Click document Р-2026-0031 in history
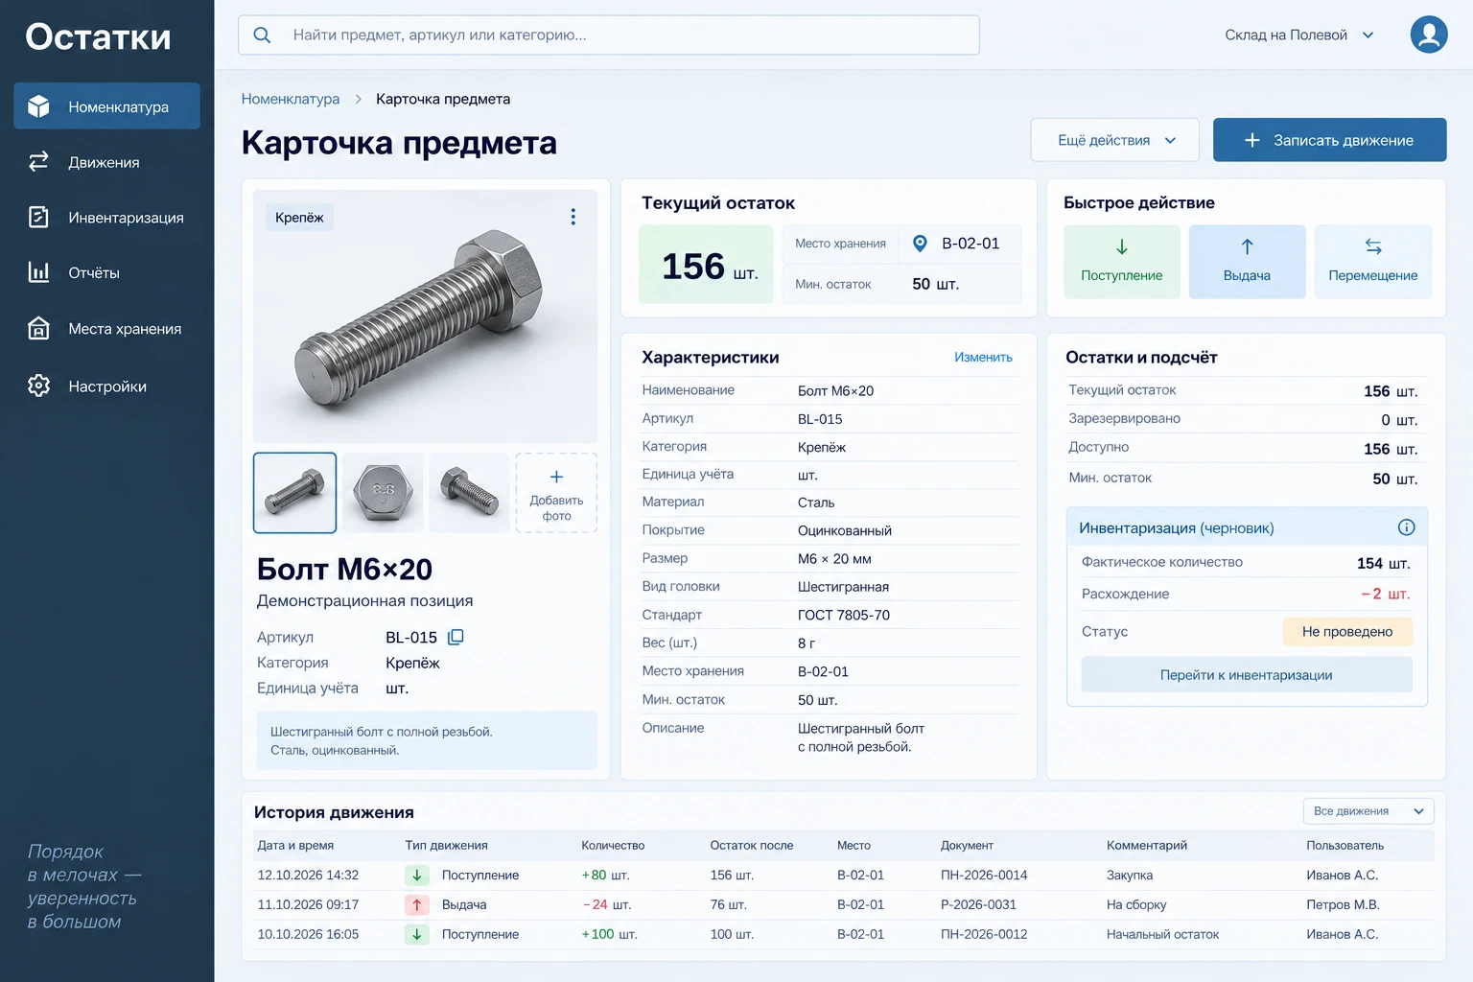 [x=978, y=904]
